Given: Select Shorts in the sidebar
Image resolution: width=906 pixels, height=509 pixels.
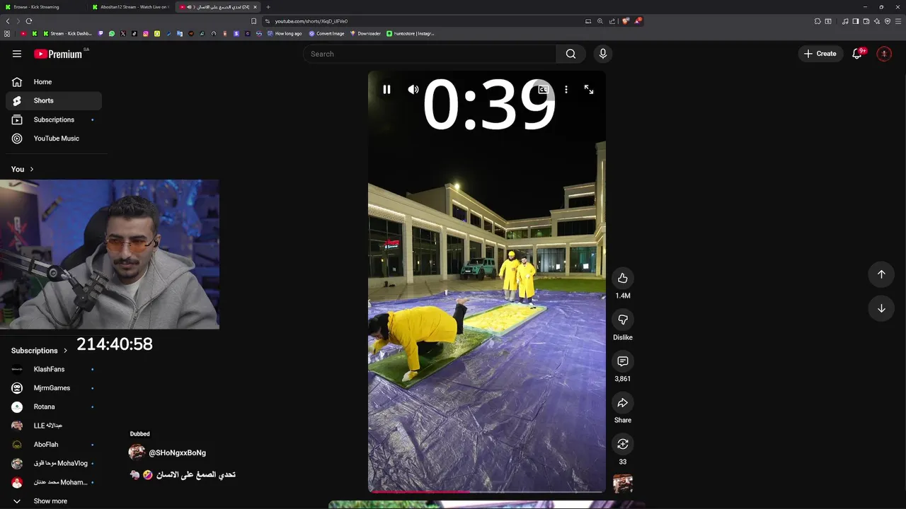Looking at the screenshot, I should point(54,100).
